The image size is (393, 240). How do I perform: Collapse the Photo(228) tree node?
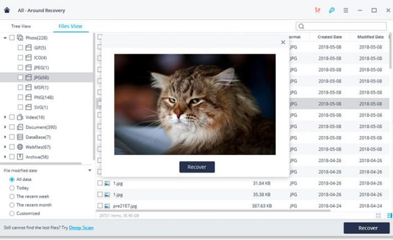click(x=5, y=38)
